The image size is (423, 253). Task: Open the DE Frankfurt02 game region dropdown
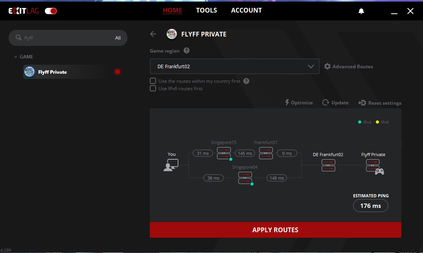click(234, 66)
